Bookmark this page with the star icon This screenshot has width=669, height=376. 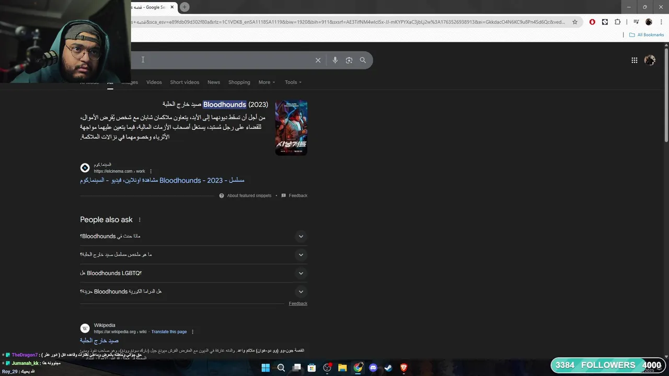pyautogui.click(x=575, y=22)
